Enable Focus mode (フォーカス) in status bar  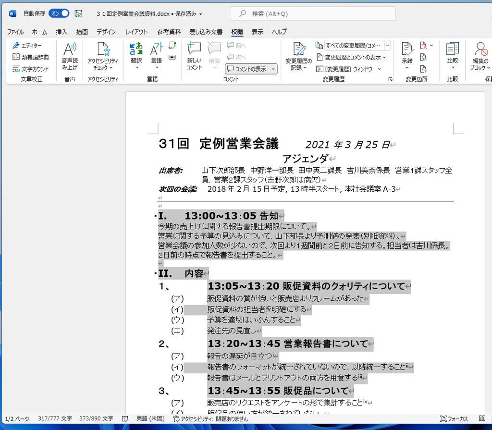click(454, 418)
